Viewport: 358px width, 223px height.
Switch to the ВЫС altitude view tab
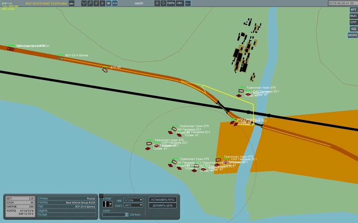pyautogui.click(x=353, y=16)
